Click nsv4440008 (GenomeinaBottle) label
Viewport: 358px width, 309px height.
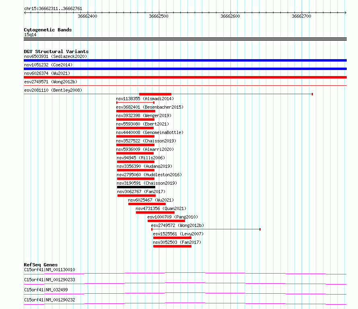coord(150,132)
